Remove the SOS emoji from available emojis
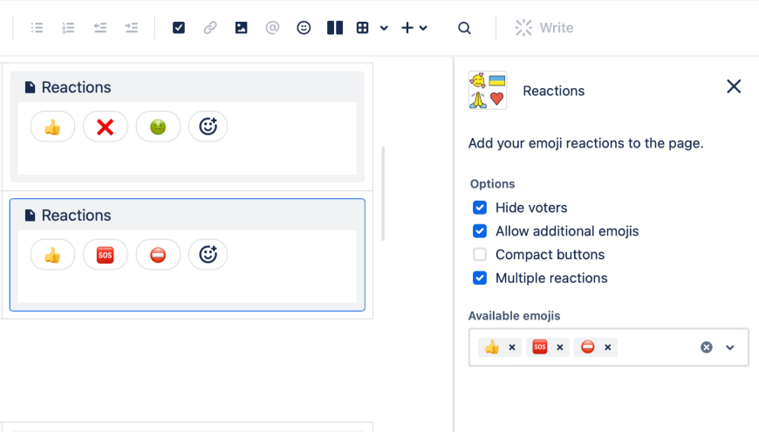 (560, 347)
